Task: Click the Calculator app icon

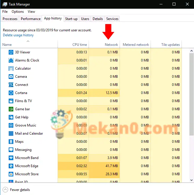Action: click(x=11, y=68)
